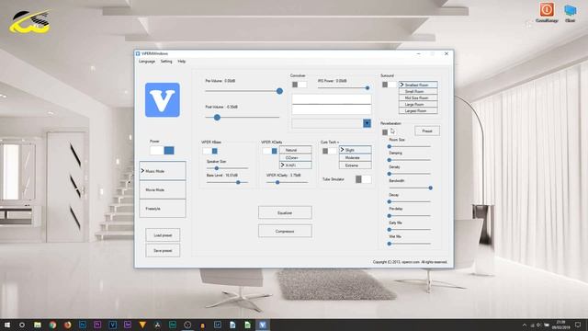Launch Google Chrome from the taskbar
This screenshot has height=331, width=588.
pyautogui.click(x=52, y=325)
